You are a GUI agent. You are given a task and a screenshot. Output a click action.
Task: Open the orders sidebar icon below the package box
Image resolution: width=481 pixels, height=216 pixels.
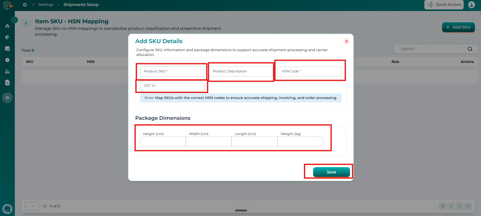[x=7, y=49]
